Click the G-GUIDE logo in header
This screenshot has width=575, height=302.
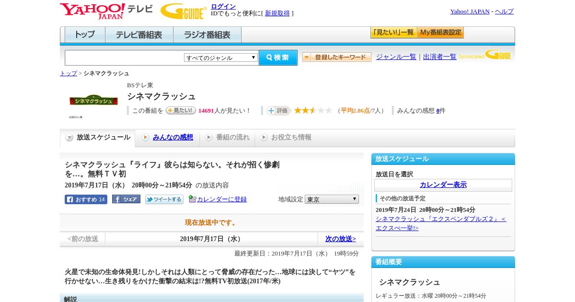[x=184, y=12]
